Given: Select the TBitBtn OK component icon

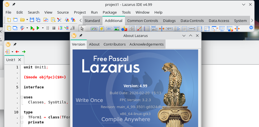Looking at the screenshot, I should click(94, 29).
